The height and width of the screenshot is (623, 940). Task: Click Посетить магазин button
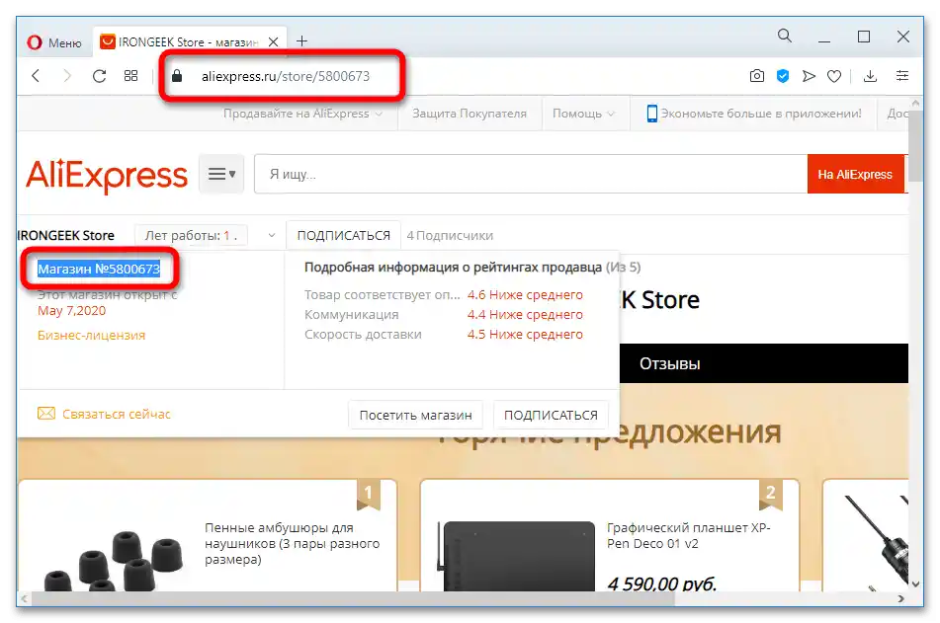click(415, 415)
